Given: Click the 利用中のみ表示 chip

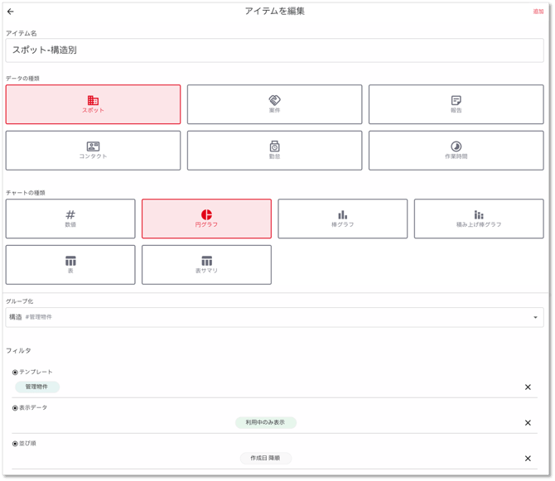Looking at the screenshot, I should point(266,422).
